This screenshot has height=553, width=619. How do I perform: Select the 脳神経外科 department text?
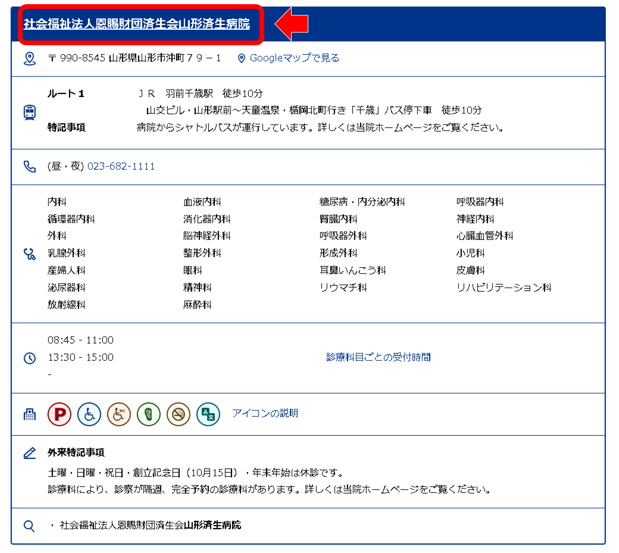pyautogui.click(x=207, y=236)
